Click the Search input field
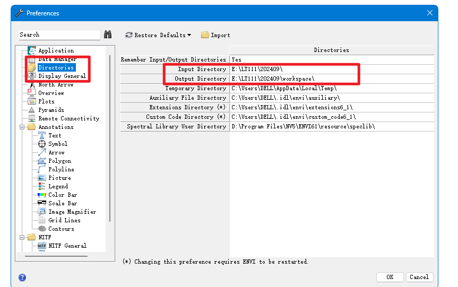The width and height of the screenshot is (458, 287). point(59,34)
